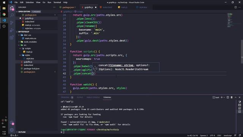This screenshot has height=137, width=243.
Task: Click Spaces: 2 indentation setting
Action: point(204,135)
